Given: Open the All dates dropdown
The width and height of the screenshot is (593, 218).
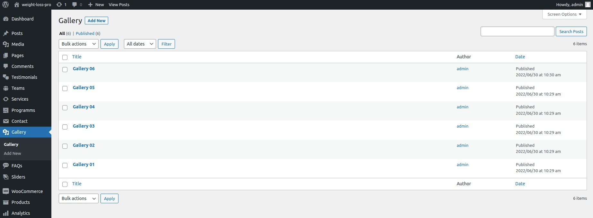Looking at the screenshot, I should tap(140, 44).
